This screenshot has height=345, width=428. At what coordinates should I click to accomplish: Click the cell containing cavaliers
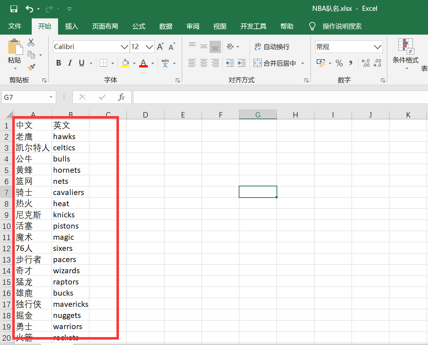[x=70, y=192]
